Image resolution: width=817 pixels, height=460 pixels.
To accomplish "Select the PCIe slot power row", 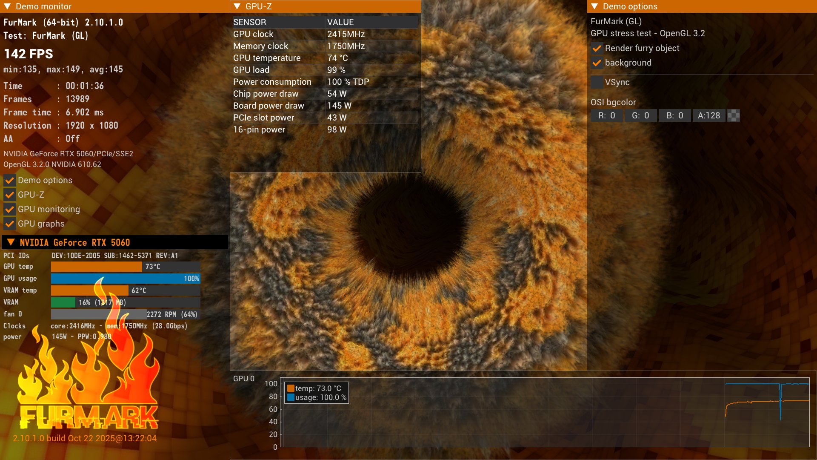I will (x=326, y=118).
